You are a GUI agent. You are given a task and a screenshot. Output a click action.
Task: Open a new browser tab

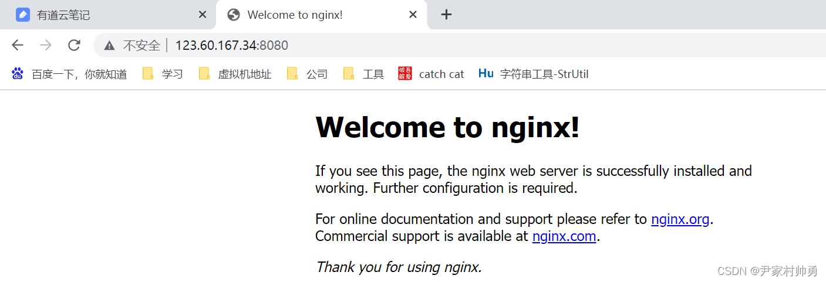pyautogui.click(x=446, y=15)
